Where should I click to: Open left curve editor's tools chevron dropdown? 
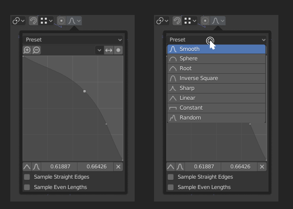(x=100, y=50)
